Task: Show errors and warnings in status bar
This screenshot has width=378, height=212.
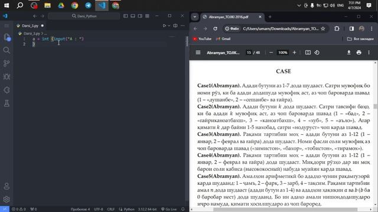Action: (19, 209)
